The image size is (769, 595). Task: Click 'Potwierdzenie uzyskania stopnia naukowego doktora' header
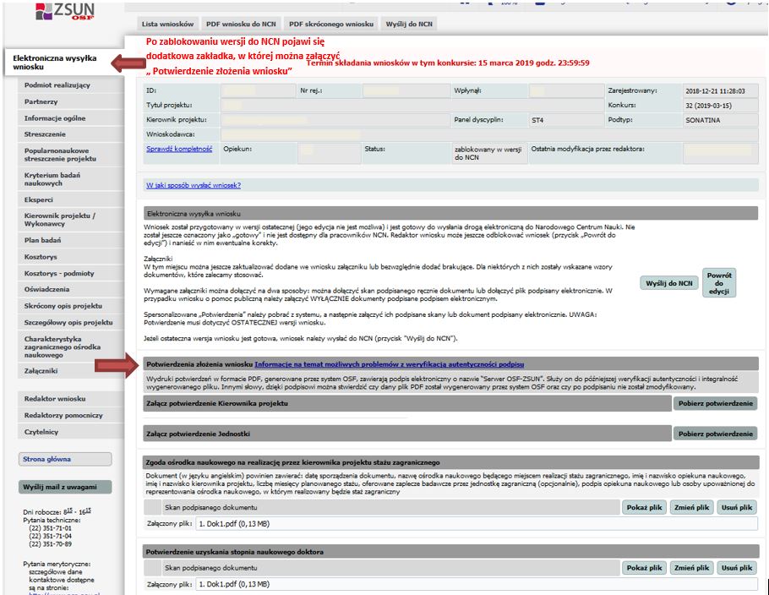click(451, 552)
